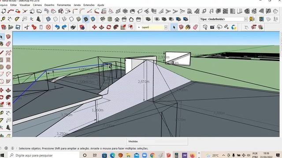Image resolution: width=282 pixels, height=158 pixels.
Task: Select the Paint Bucket tool in top toolbar
Action: tap(188, 27)
